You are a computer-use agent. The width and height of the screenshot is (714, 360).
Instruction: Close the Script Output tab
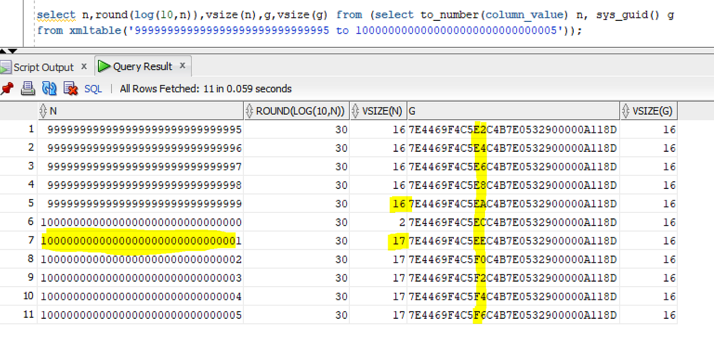click(84, 66)
